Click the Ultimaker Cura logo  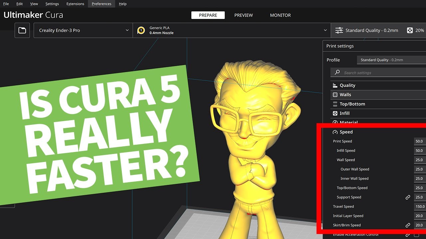tap(33, 15)
